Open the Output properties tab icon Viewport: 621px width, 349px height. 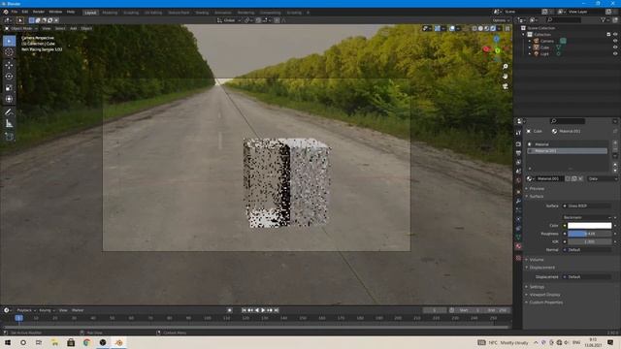pos(518,153)
